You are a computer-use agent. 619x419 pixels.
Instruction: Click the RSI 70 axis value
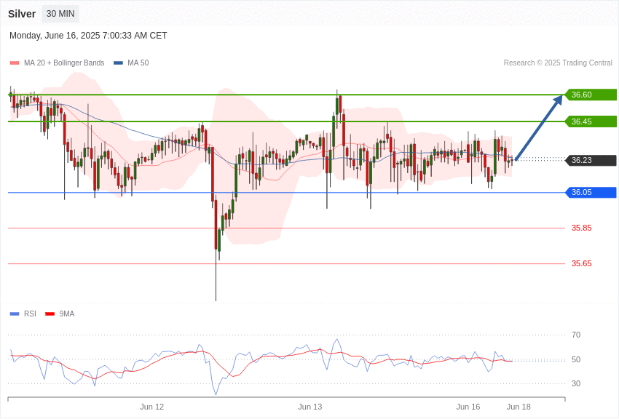click(576, 335)
